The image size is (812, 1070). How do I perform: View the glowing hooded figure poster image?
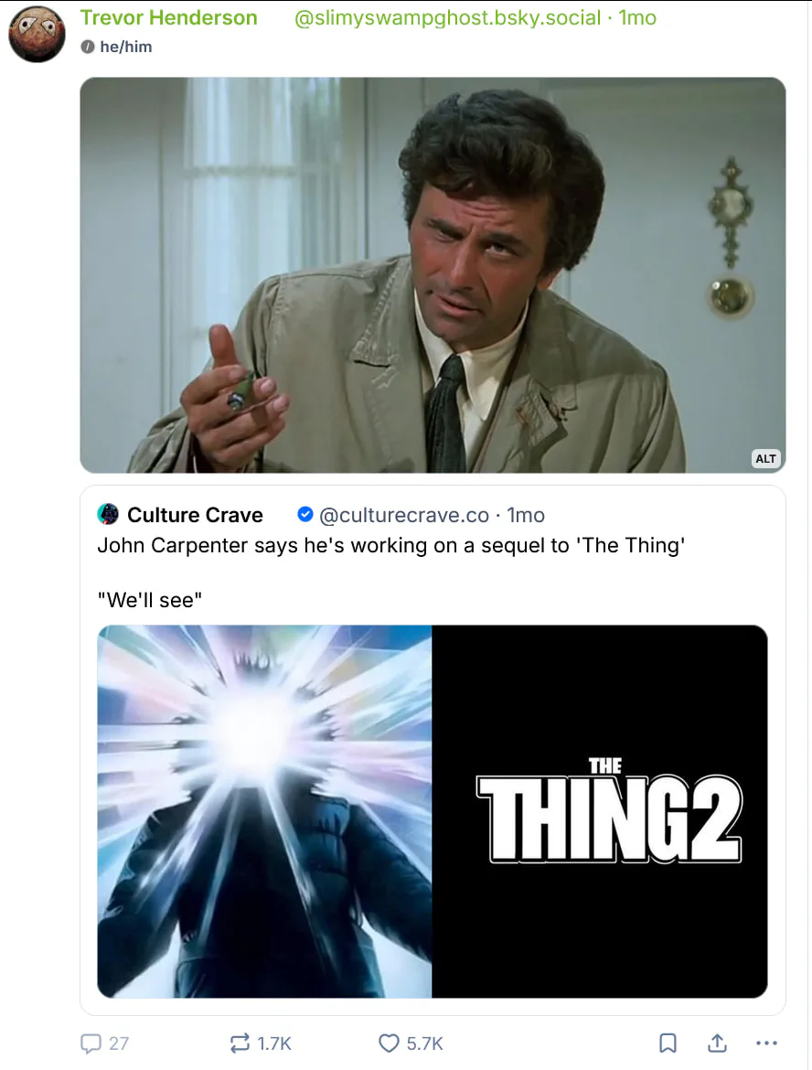(x=264, y=811)
